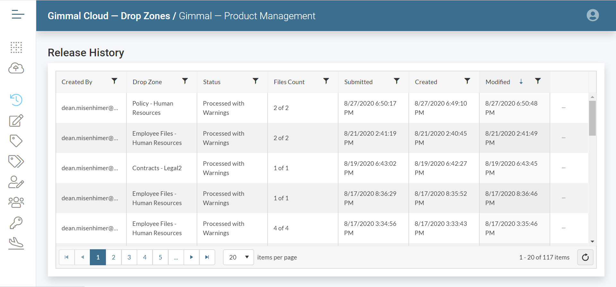Click the Drop Zones breadcrumb link
Image resolution: width=616 pixels, height=287 pixels.
tap(145, 16)
